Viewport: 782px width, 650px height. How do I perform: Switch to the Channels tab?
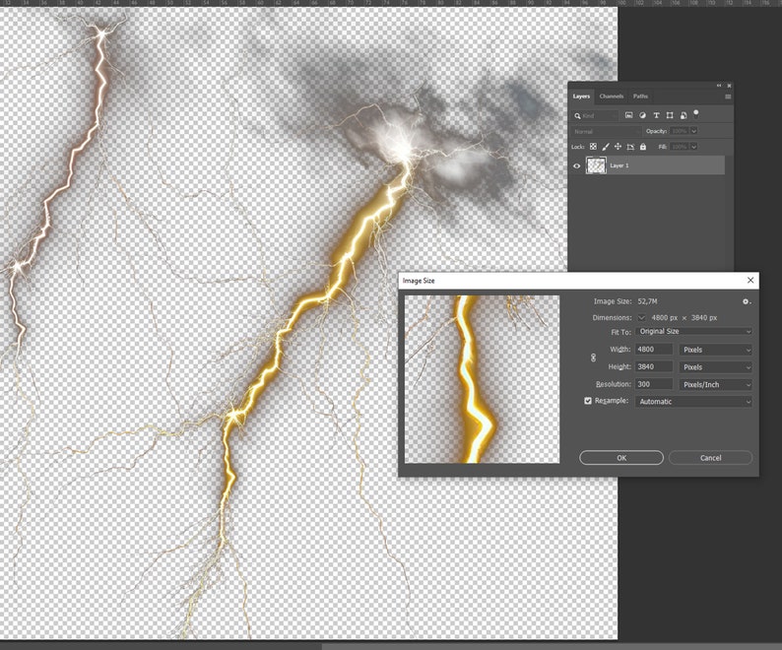tap(611, 97)
